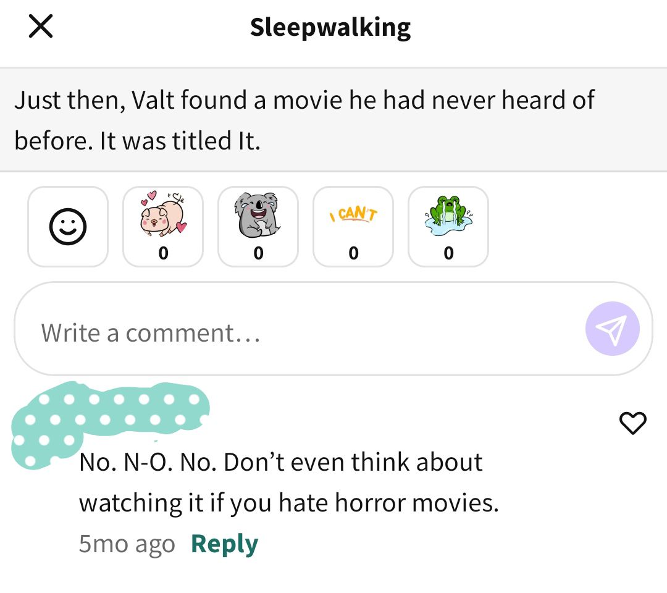The image size is (667, 593).
Task: Click the zero count under the koala sticker
Action: point(258,253)
